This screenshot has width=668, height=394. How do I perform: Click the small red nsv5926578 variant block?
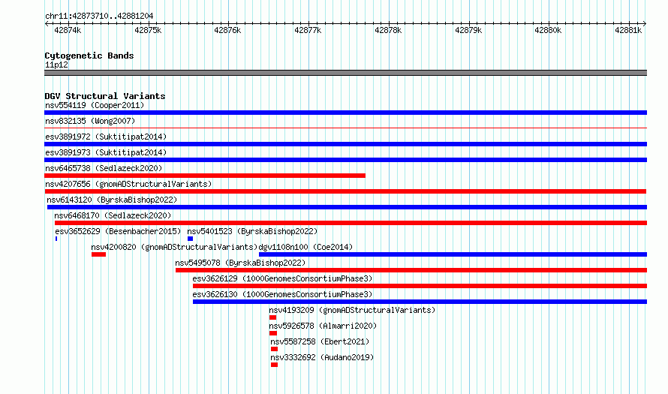(x=273, y=333)
